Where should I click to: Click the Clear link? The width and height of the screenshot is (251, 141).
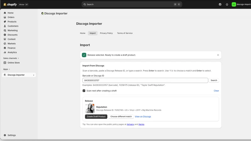216,91
